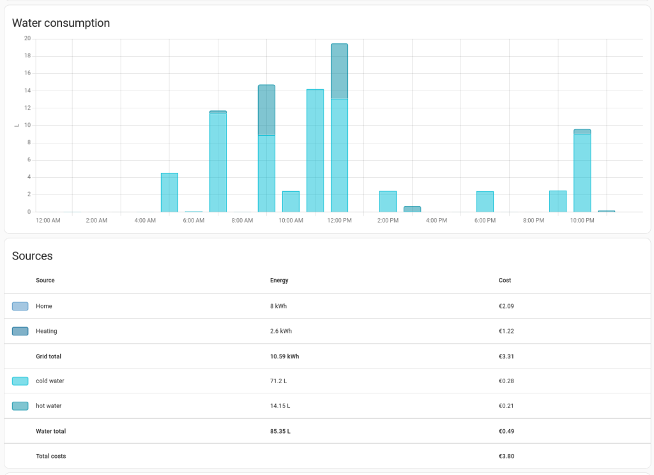The height and width of the screenshot is (475, 654).
Task: Click the Heating source color swatch
Action: [x=20, y=331]
